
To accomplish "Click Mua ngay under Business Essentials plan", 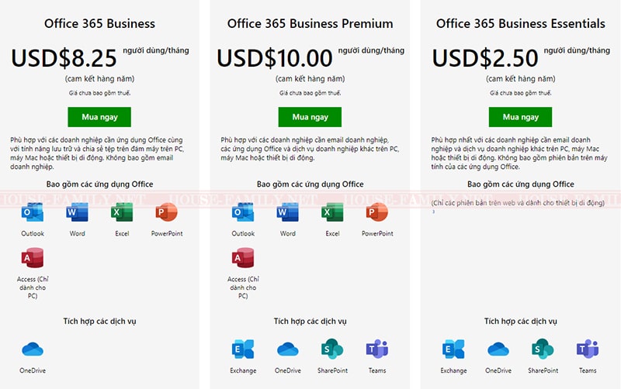I will (x=520, y=117).
